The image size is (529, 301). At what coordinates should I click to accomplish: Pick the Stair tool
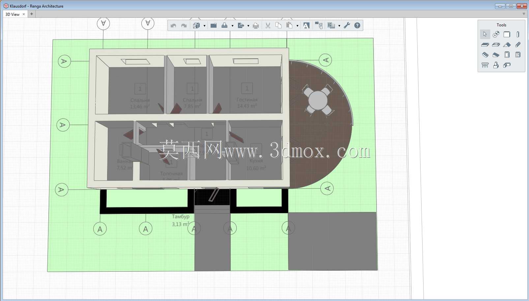(485, 55)
